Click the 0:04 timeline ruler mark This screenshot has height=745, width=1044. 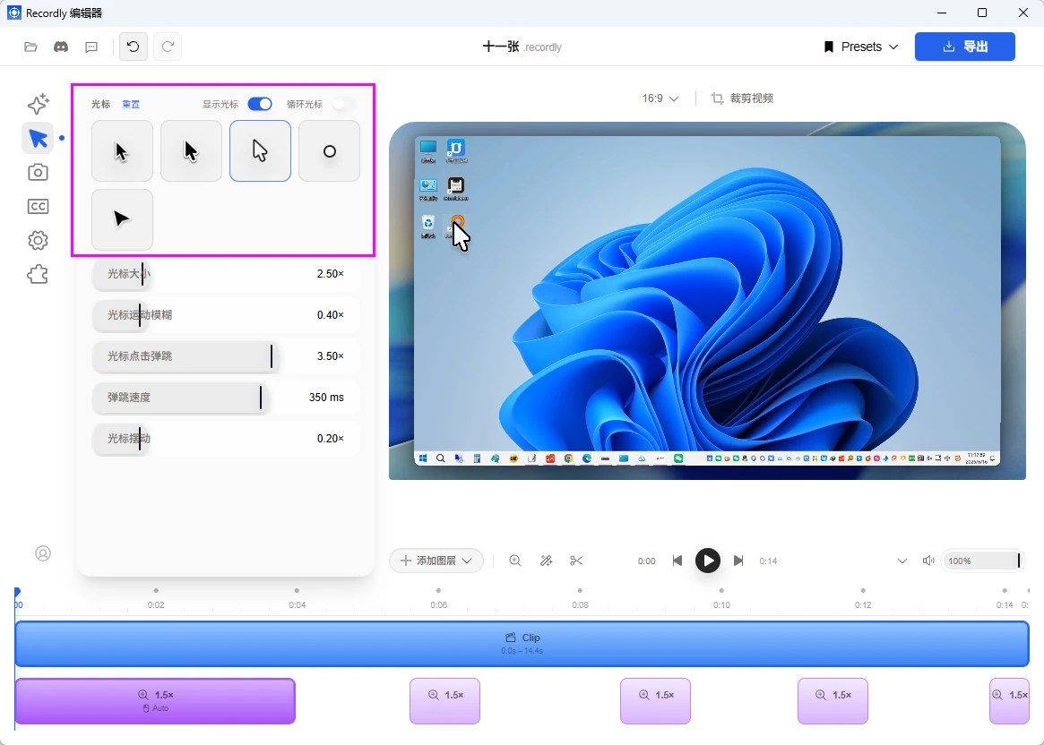point(297,604)
